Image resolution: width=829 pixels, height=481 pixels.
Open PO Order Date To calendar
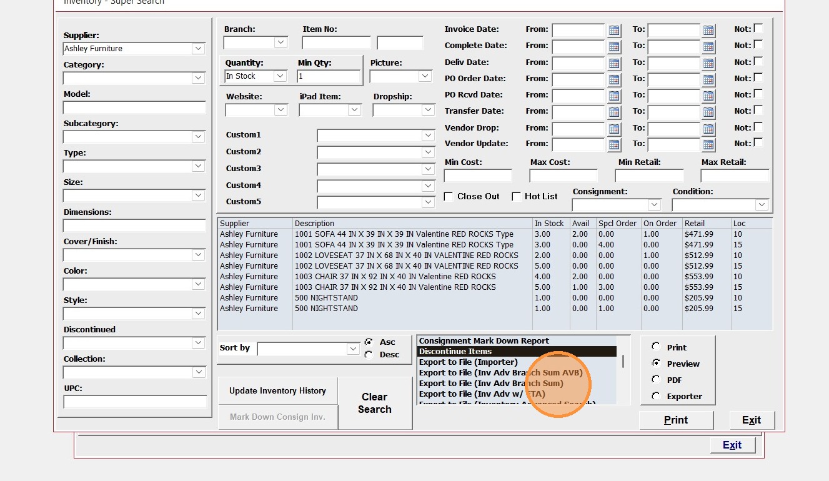coord(708,79)
